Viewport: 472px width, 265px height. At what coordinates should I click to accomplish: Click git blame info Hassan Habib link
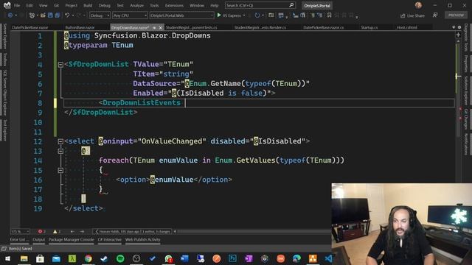pyautogui.click(x=134, y=231)
